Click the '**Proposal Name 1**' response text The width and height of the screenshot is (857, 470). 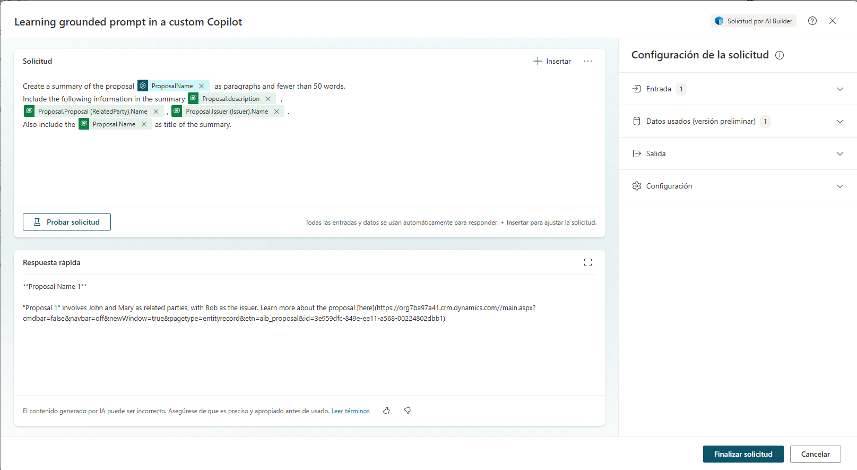click(55, 287)
